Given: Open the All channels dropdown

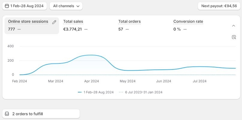Looking at the screenshot, I should tap(66, 6).
